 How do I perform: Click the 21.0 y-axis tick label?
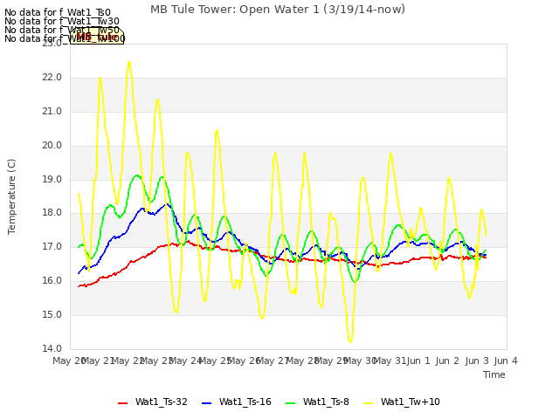tap(52, 112)
